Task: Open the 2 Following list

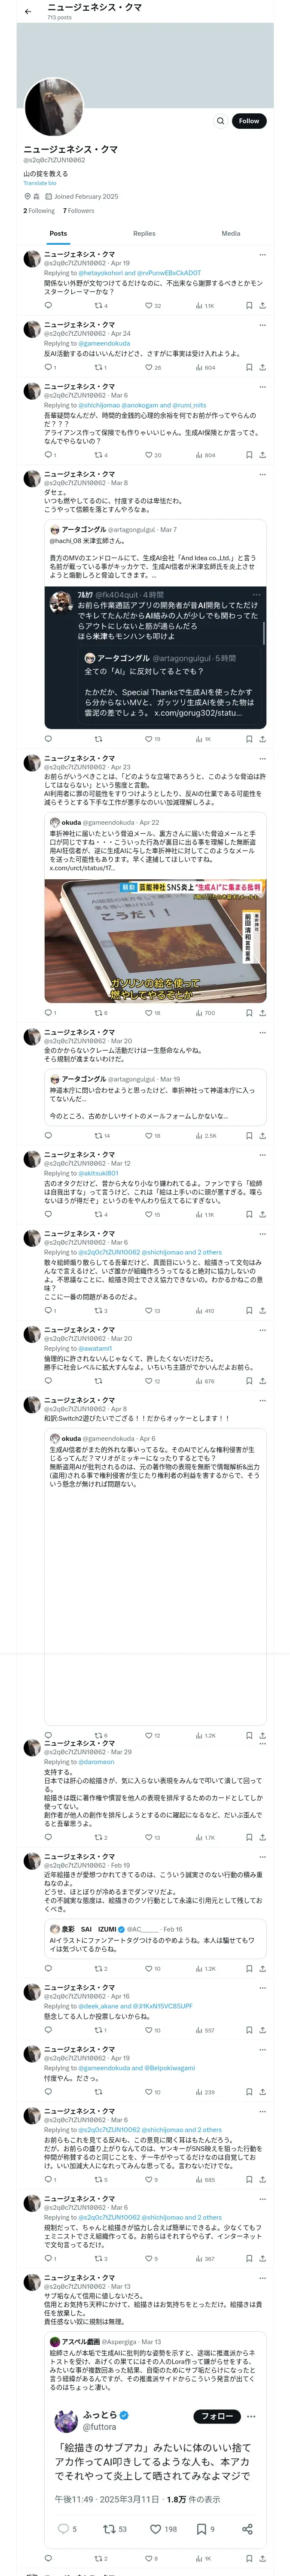Action: pyautogui.click(x=39, y=211)
